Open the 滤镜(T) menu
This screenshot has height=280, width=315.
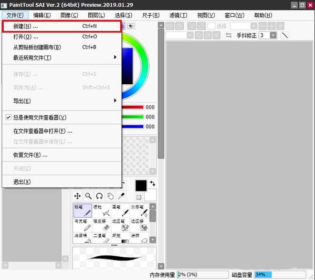point(178,15)
